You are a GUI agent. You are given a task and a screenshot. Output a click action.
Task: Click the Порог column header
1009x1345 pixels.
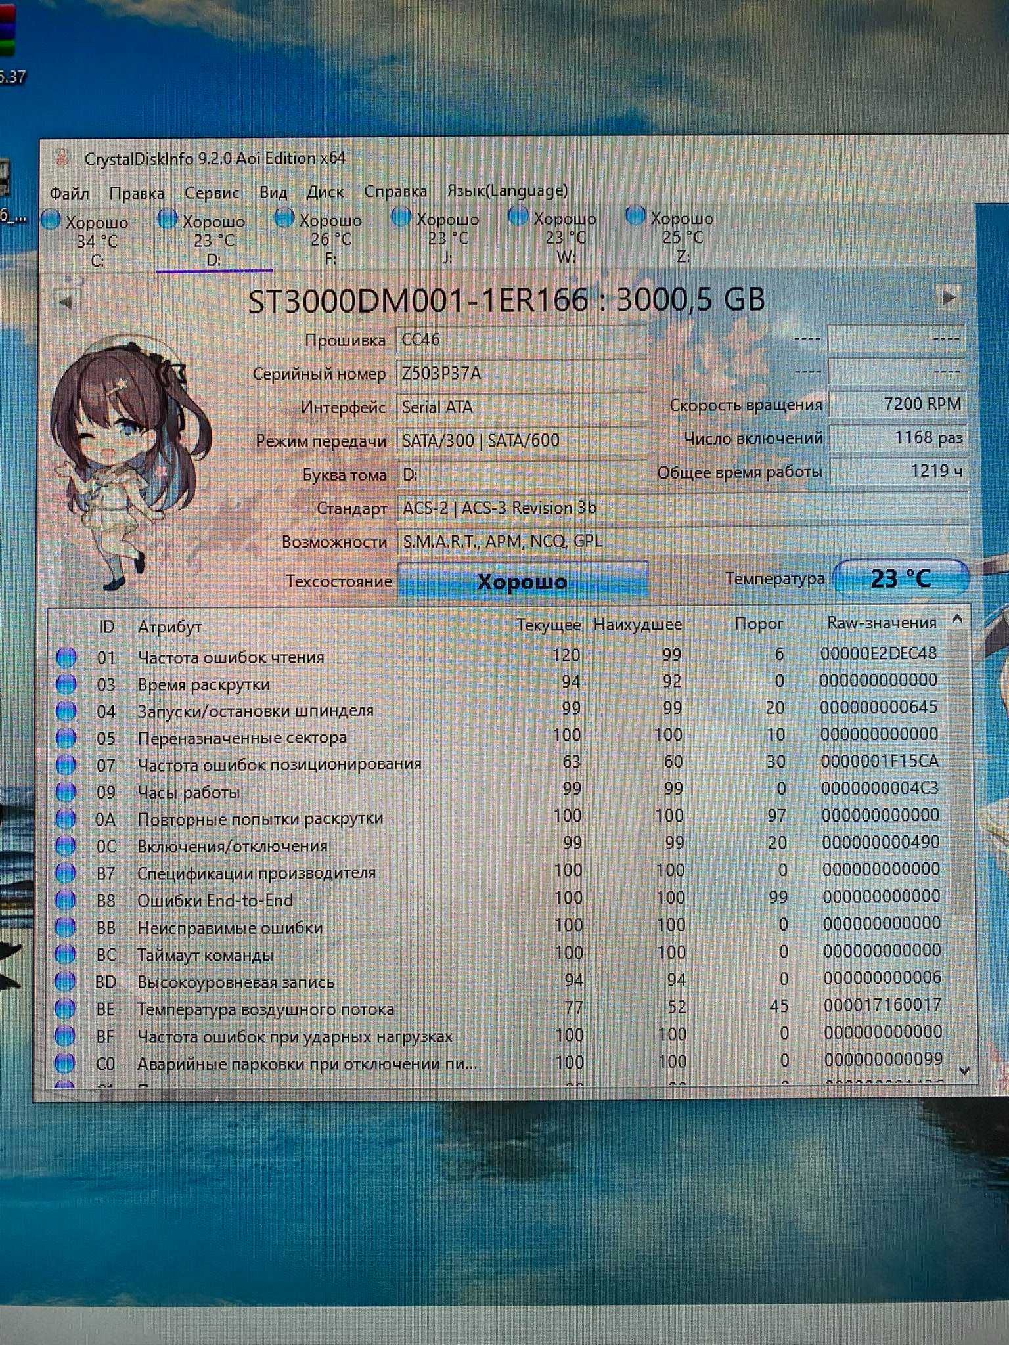[x=759, y=624]
